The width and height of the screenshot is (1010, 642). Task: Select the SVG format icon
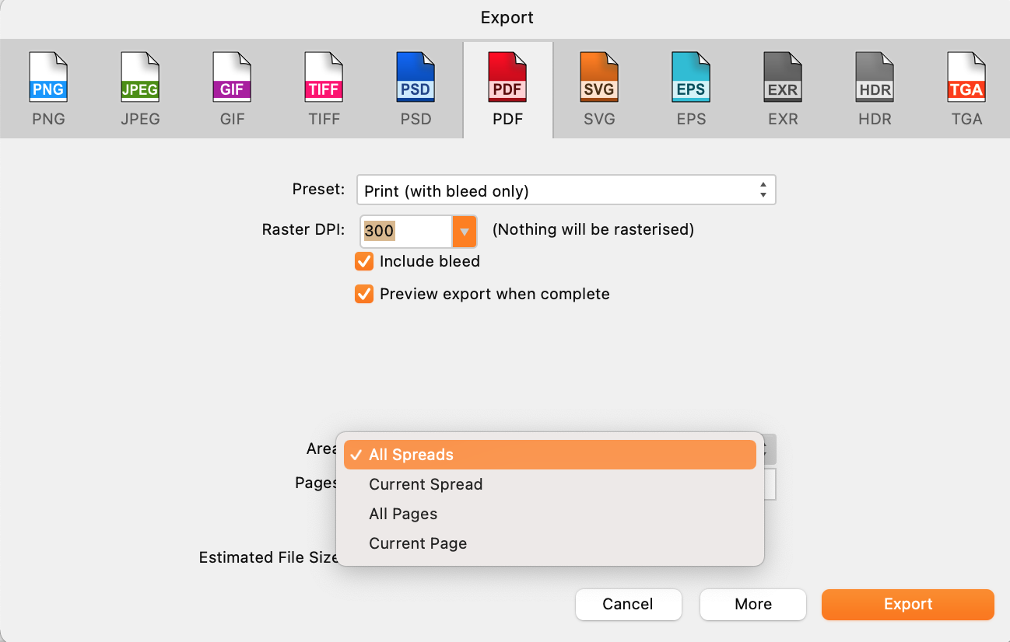point(599,88)
